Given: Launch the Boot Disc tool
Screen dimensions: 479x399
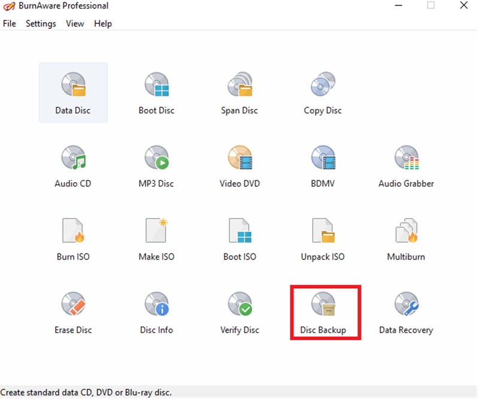Looking at the screenshot, I should 156,92.
